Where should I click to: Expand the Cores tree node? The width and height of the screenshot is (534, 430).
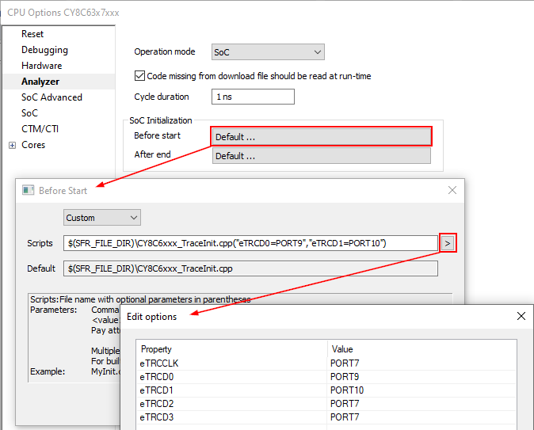12,145
